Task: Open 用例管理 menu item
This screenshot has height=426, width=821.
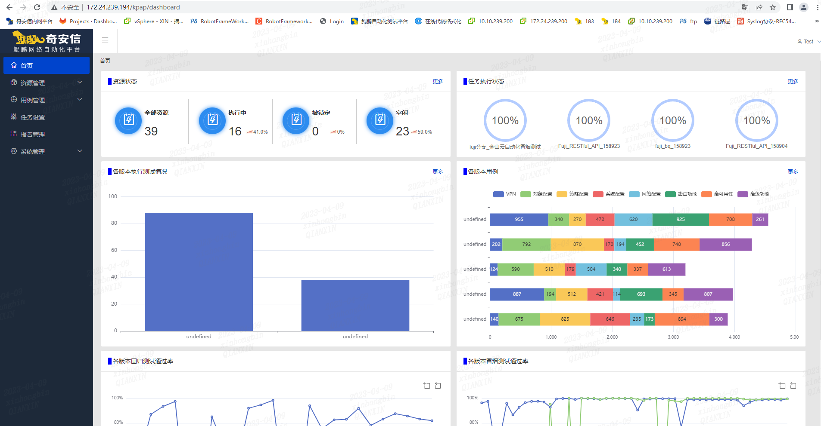Action: tap(47, 100)
